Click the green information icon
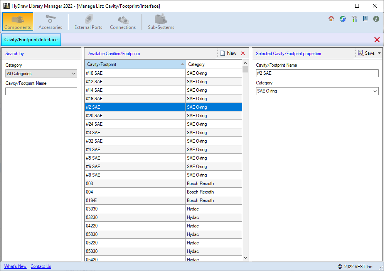Image resolution: width=384 pixels, height=271 pixels. point(376,19)
